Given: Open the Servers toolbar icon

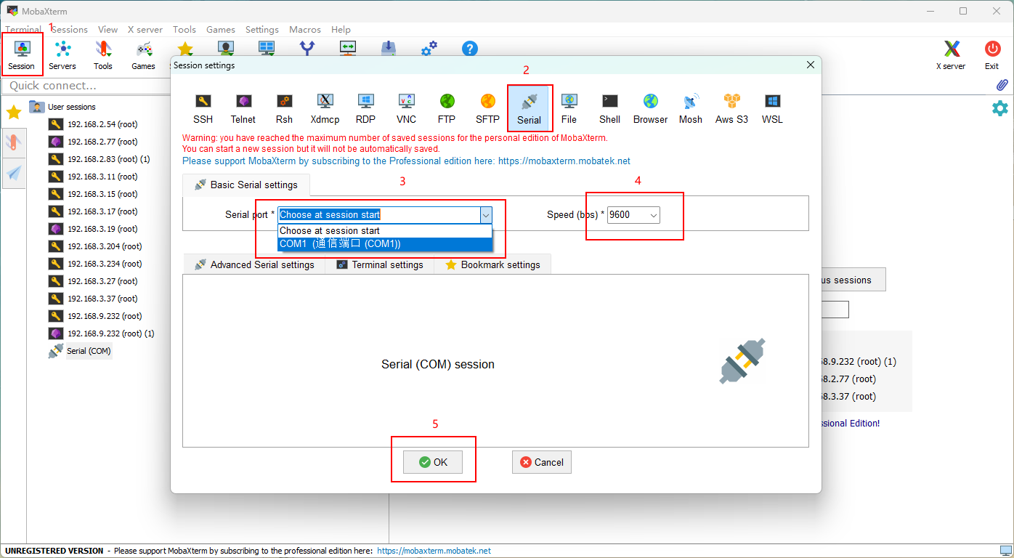Looking at the screenshot, I should (x=62, y=54).
